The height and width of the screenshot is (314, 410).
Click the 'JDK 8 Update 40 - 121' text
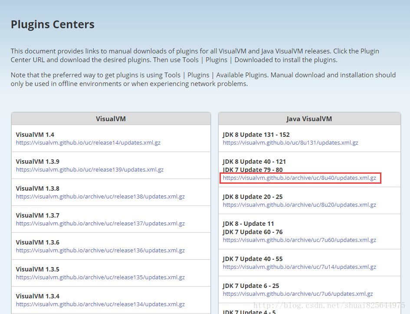click(x=254, y=162)
